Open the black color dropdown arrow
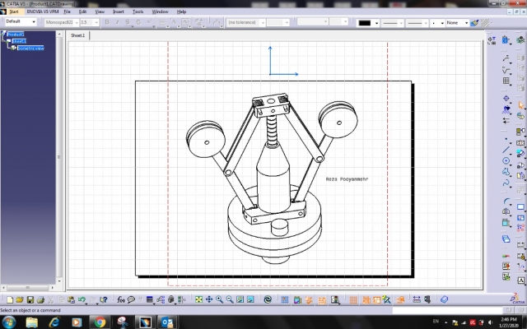Image resolution: width=527 pixels, height=329 pixels. (376, 23)
